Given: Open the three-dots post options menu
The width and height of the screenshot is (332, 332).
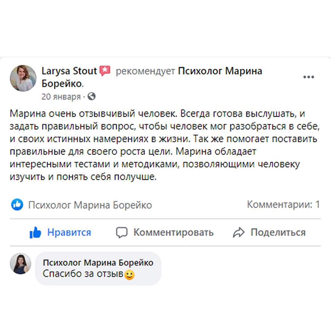Looking at the screenshot, I should tap(308, 77).
